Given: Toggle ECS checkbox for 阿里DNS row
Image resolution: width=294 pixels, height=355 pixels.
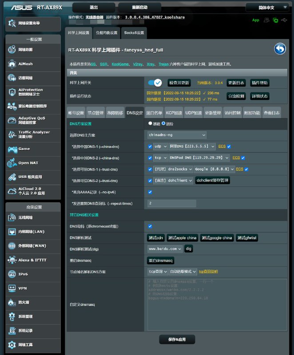Looking at the screenshot, I should [x=229, y=146].
